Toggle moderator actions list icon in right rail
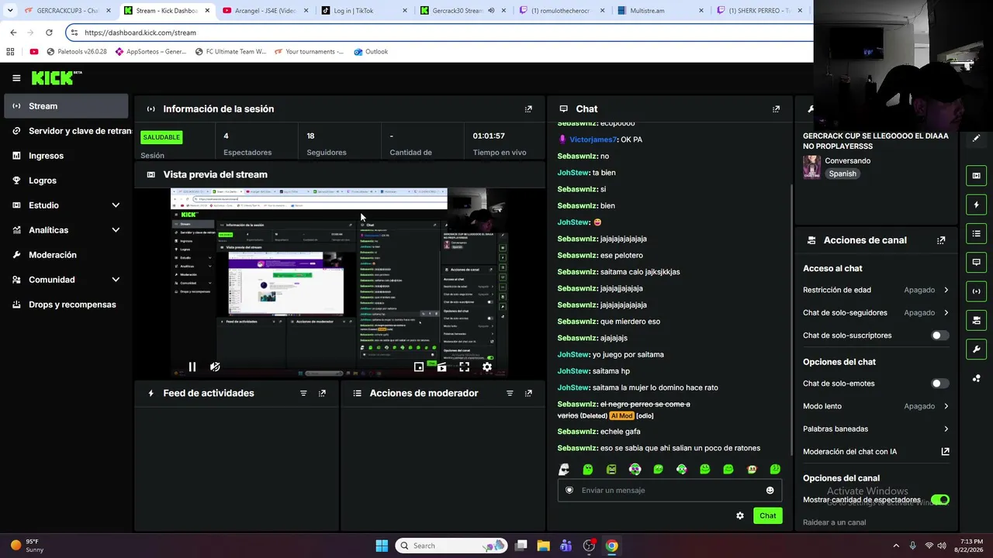Viewport: 993px width, 558px height. point(976,233)
